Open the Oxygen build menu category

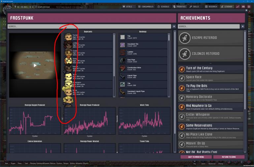[13, 164]
